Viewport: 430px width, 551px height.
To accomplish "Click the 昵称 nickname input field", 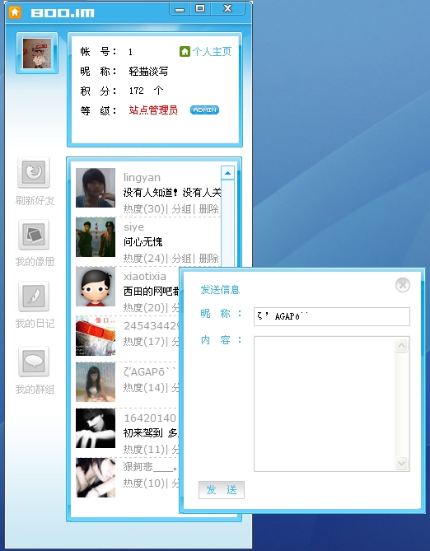I will [331, 316].
